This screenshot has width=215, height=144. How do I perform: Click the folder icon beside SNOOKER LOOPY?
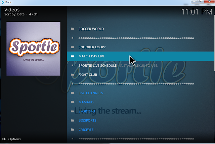click(x=73, y=47)
